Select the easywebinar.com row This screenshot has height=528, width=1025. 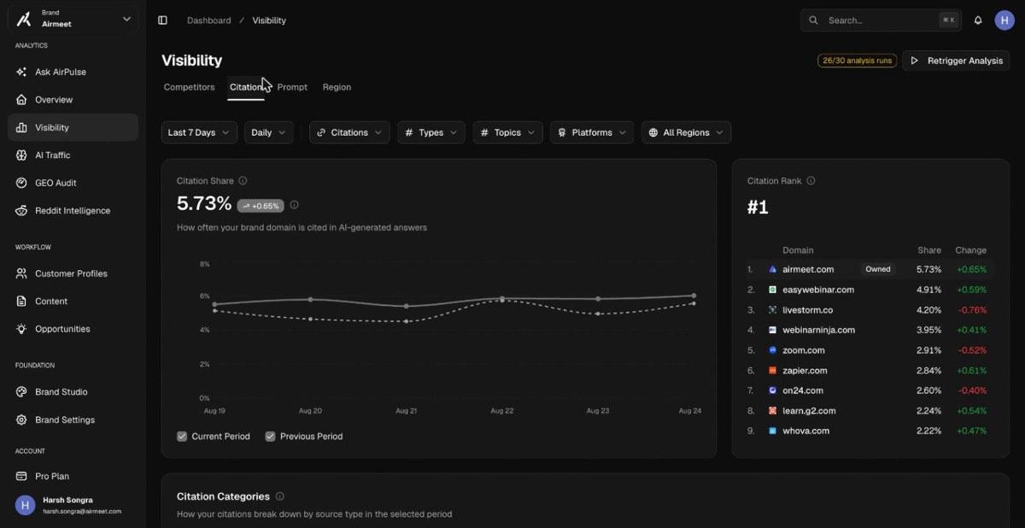[x=870, y=290]
